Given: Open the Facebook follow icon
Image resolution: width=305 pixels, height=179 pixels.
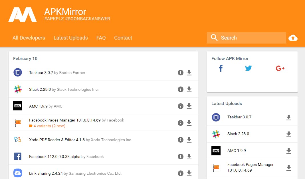Looking at the screenshot, I should pyautogui.click(x=221, y=68).
